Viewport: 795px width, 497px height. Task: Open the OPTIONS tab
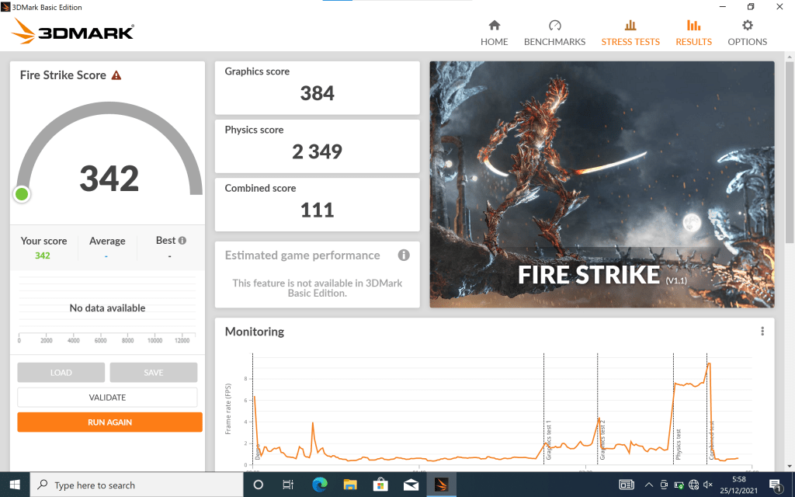[747, 33]
